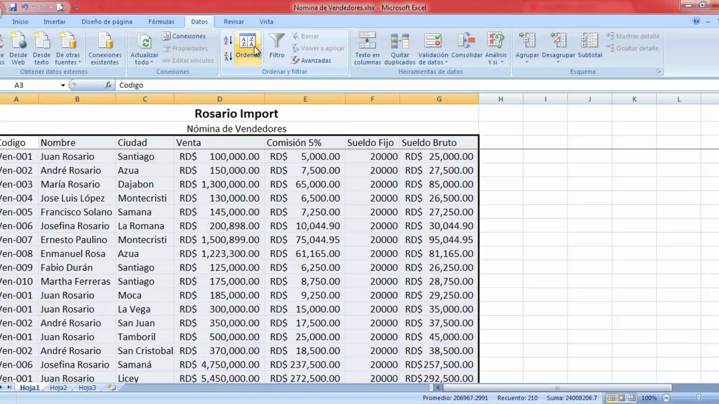This screenshot has width=719, height=404.
Task: Launch Texto en columnas wizard
Action: (x=367, y=48)
